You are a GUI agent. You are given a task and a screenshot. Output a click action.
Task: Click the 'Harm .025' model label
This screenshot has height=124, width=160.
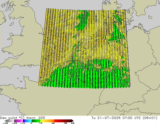click(36, 118)
